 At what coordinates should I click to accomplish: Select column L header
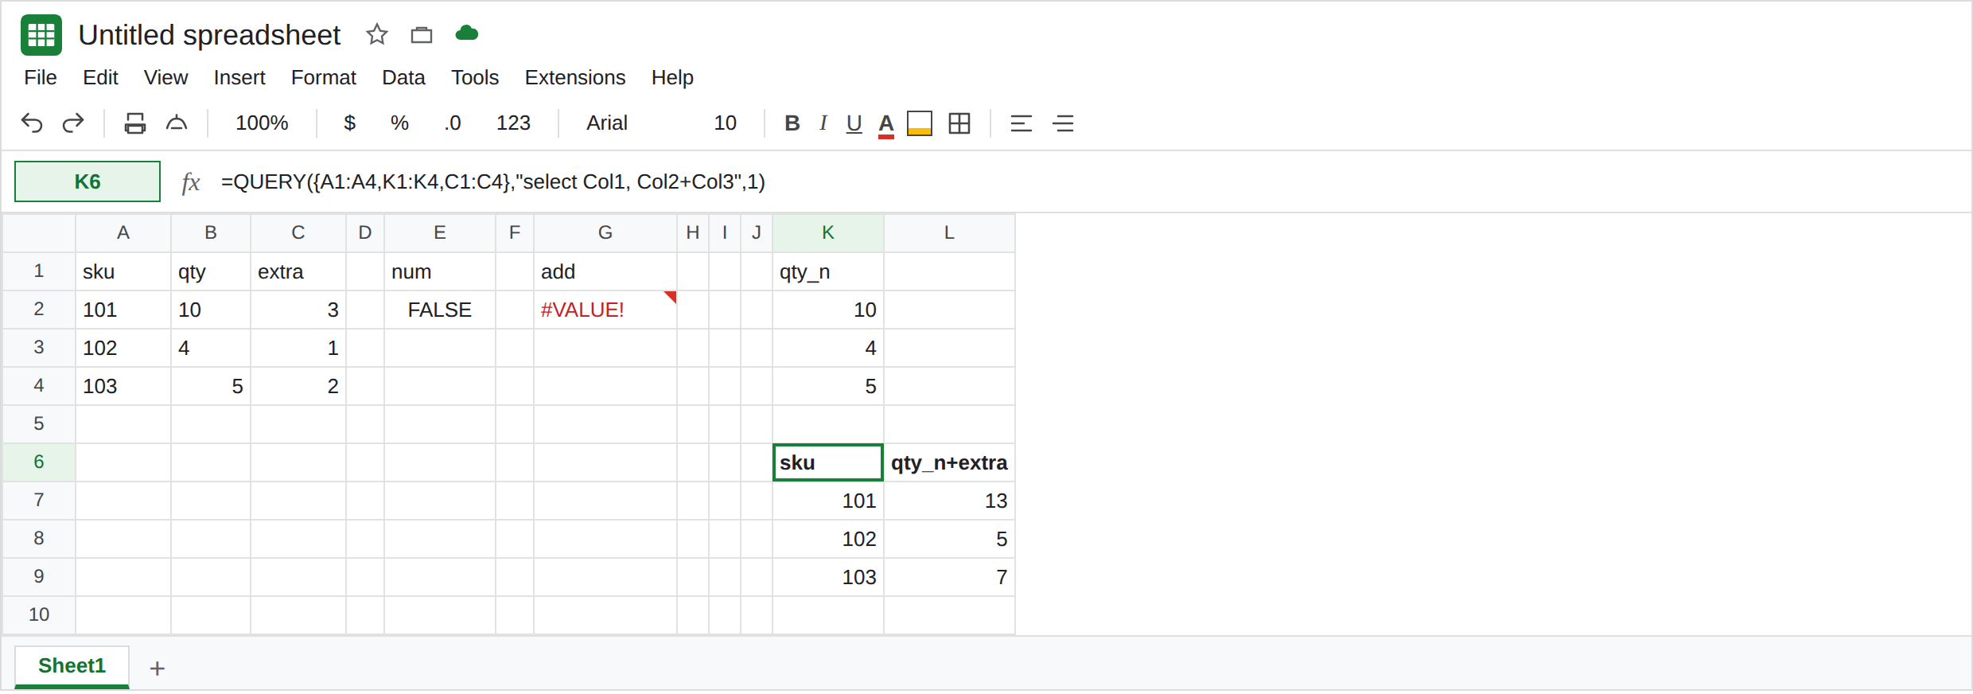click(949, 232)
